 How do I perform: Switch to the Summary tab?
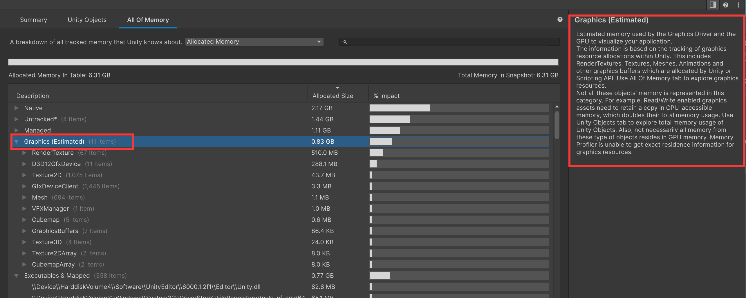click(33, 20)
